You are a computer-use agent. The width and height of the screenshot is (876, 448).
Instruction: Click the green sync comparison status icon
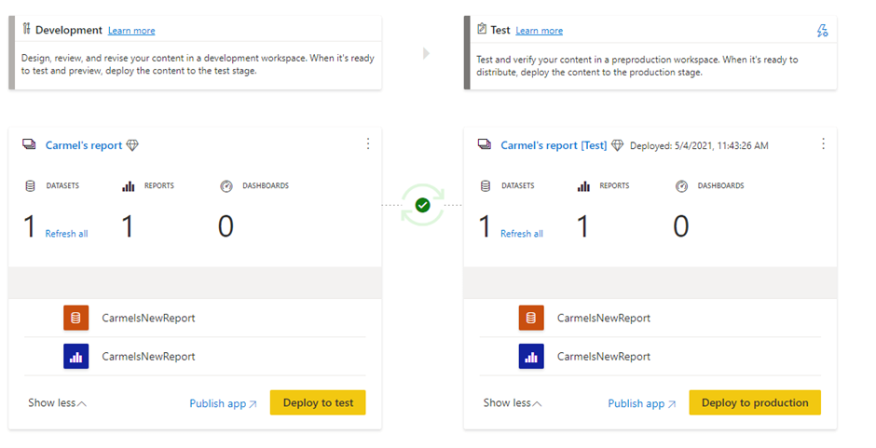click(x=422, y=205)
